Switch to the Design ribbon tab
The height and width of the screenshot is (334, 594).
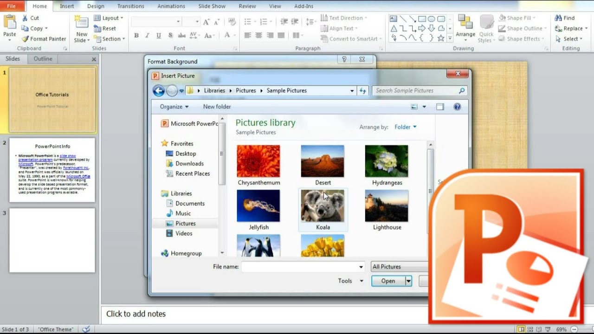pyautogui.click(x=96, y=6)
